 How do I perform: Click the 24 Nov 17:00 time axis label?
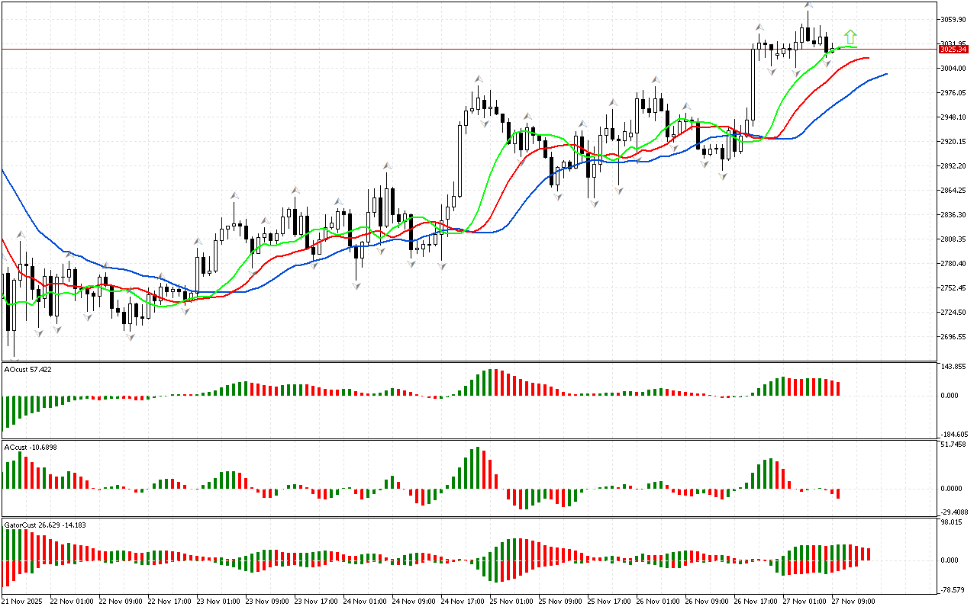(463, 601)
